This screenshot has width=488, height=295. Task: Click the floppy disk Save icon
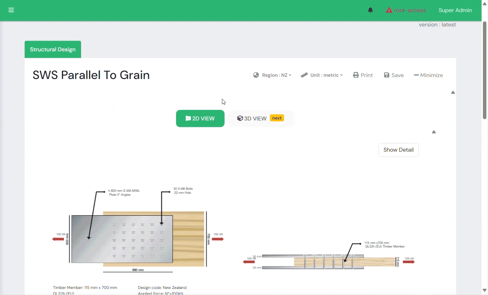386,75
